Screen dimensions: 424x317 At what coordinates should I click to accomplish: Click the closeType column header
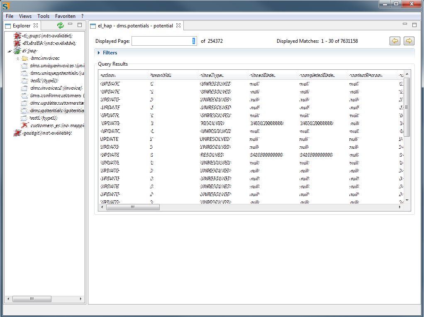223,75
